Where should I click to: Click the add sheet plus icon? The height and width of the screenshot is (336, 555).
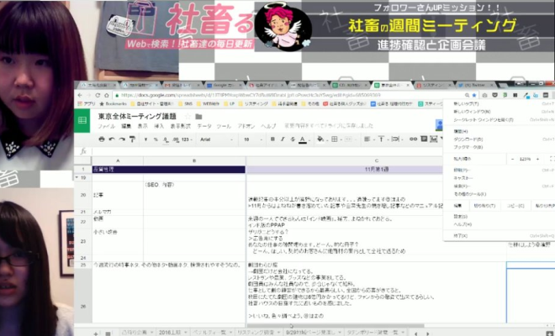coord(96,333)
